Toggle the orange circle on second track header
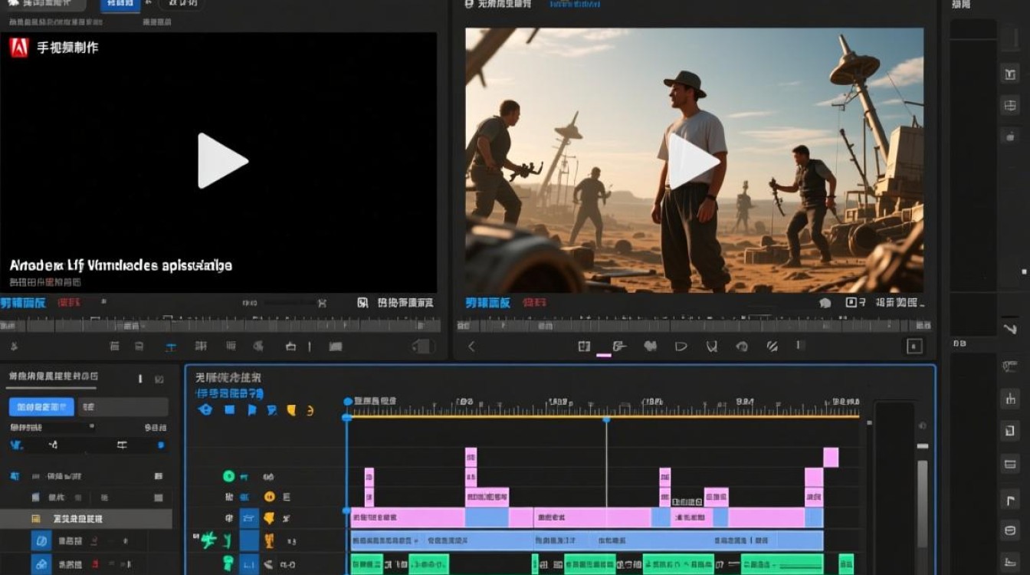 (x=269, y=497)
